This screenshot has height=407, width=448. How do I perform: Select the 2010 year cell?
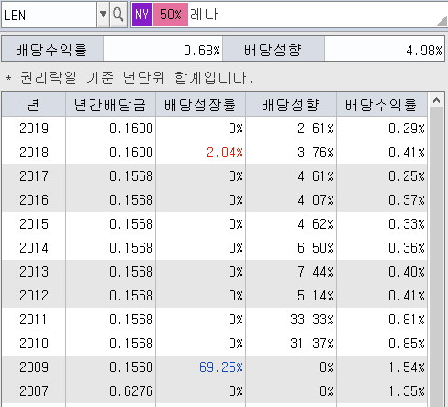[x=34, y=344]
